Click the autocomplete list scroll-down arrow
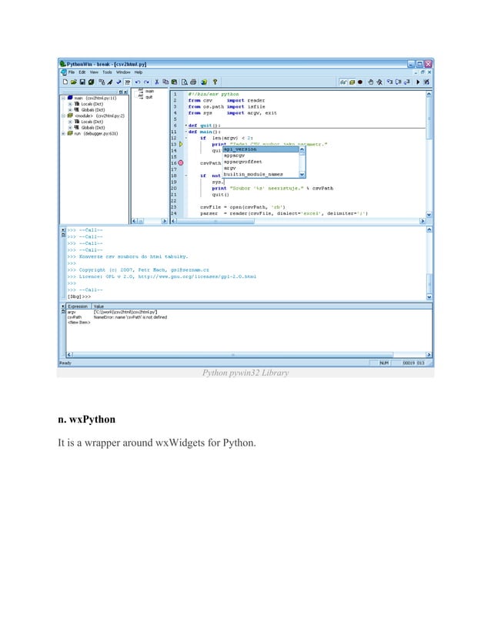Image resolution: width=491 pixels, height=636 pixels. pyautogui.click(x=302, y=175)
